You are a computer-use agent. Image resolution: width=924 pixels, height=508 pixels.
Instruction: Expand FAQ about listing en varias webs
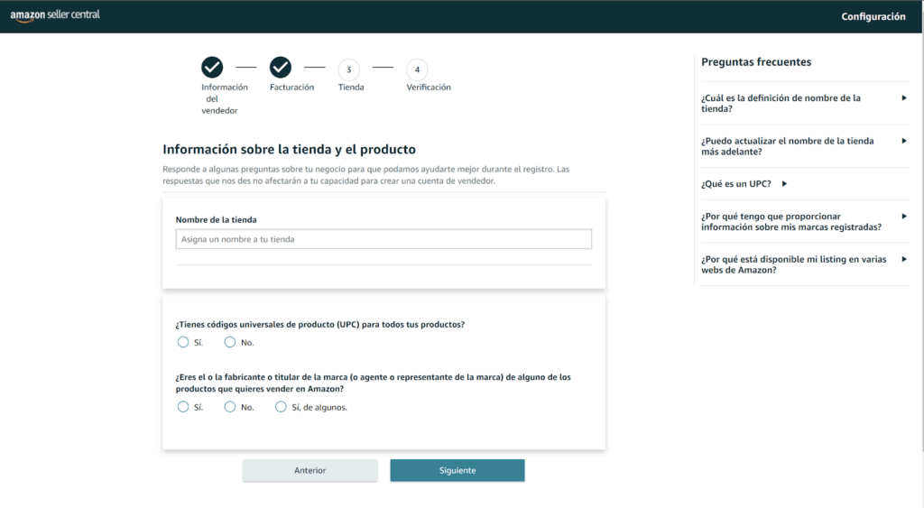(x=804, y=264)
